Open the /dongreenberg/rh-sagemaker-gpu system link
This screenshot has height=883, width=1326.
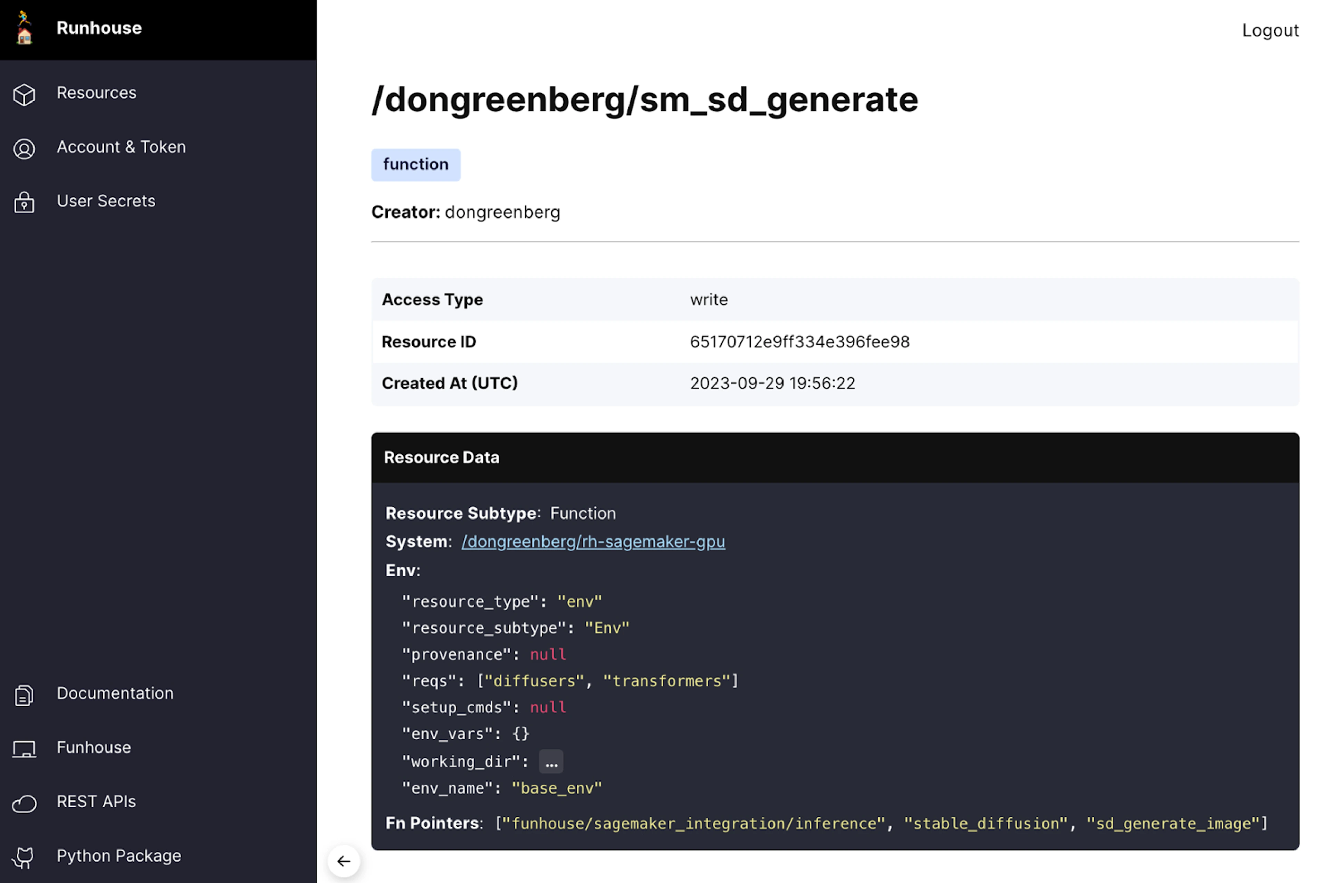click(593, 542)
